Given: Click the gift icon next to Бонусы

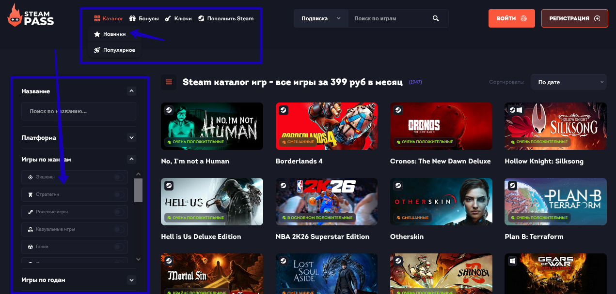Looking at the screenshot, I should (132, 18).
